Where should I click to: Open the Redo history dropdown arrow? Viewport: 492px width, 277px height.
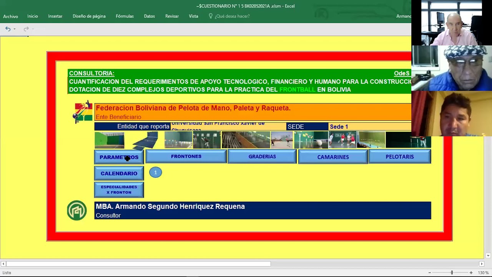(x=33, y=29)
